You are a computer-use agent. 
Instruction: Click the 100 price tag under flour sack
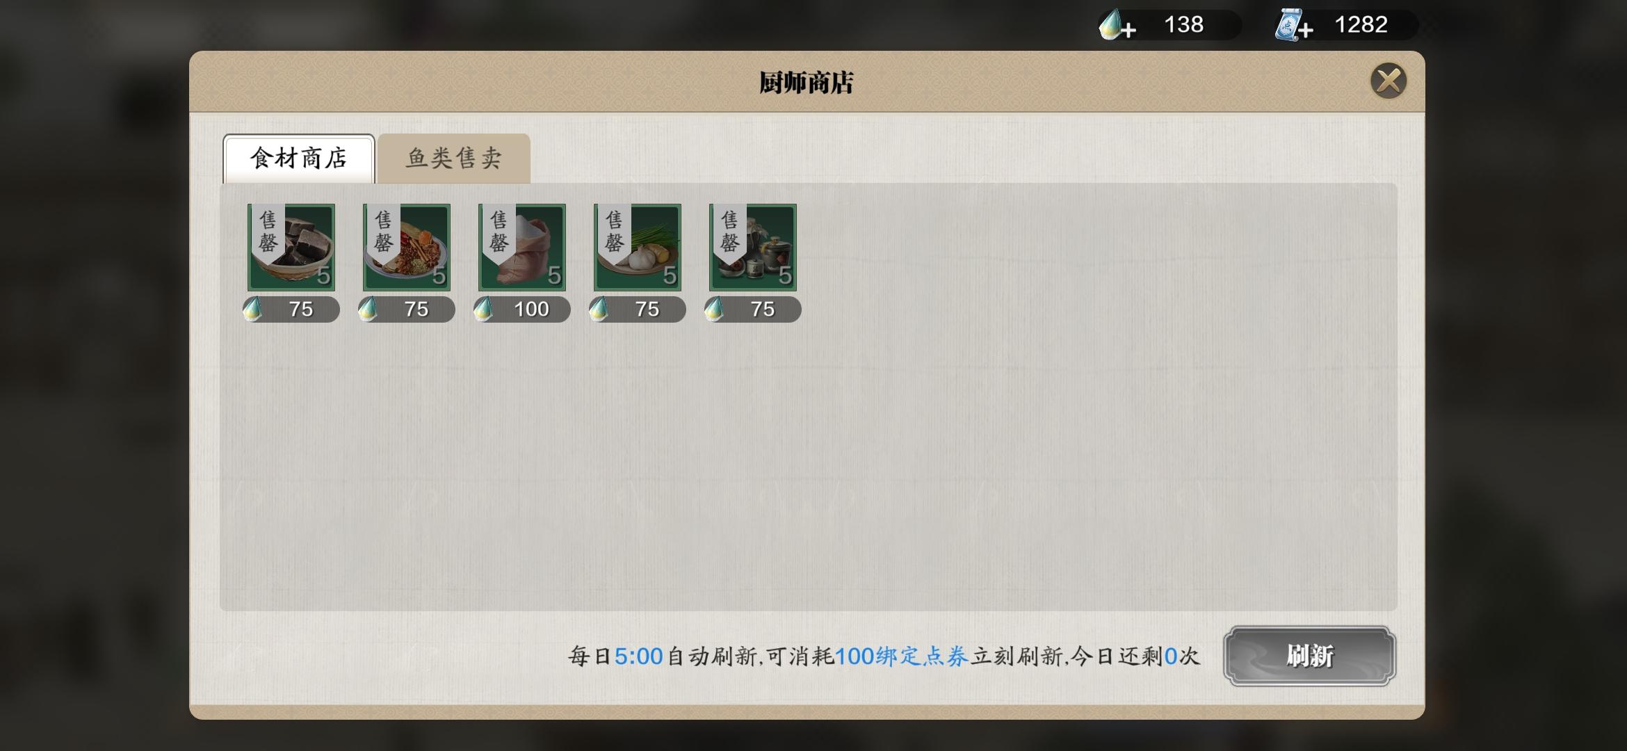point(522,309)
